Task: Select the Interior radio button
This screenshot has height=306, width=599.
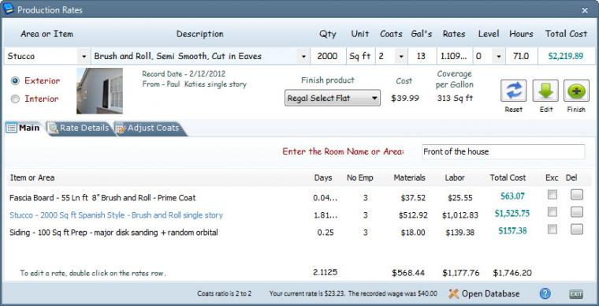Action: 15,99
